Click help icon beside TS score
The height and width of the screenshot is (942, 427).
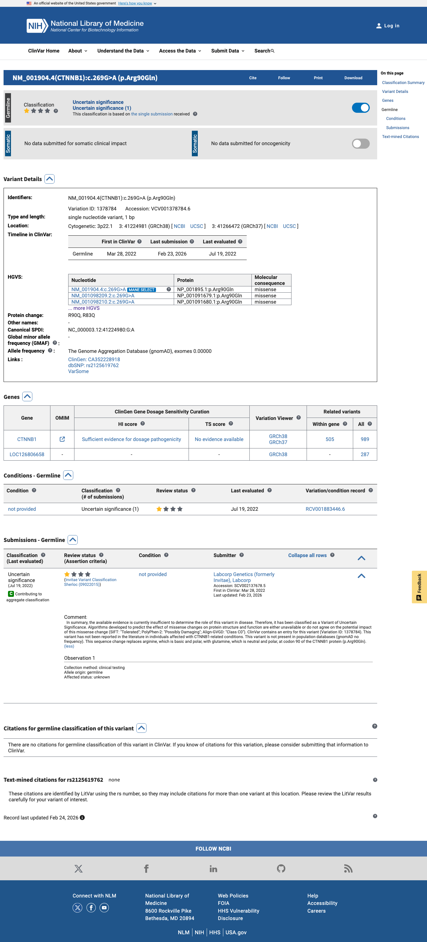click(x=231, y=424)
